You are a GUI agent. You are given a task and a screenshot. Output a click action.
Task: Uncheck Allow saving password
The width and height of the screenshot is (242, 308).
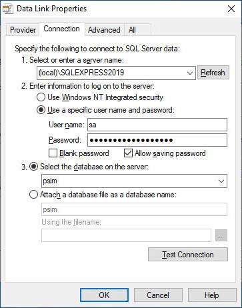click(128, 153)
